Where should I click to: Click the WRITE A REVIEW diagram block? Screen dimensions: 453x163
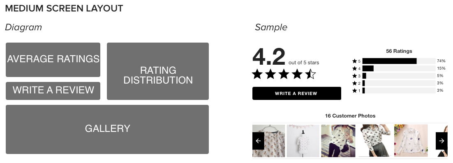tap(53, 91)
